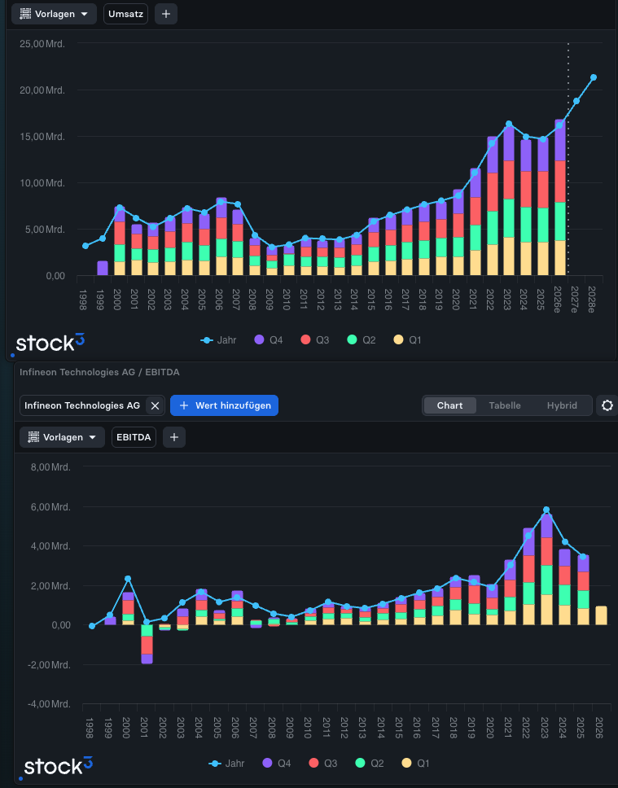Click Q1 color swatch in Umsatz legend
Image resolution: width=618 pixels, height=788 pixels.
398,339
